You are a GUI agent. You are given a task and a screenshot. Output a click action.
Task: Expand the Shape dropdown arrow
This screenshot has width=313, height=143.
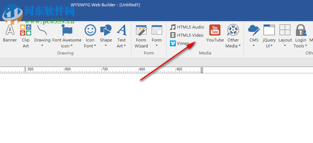point(106,46)
